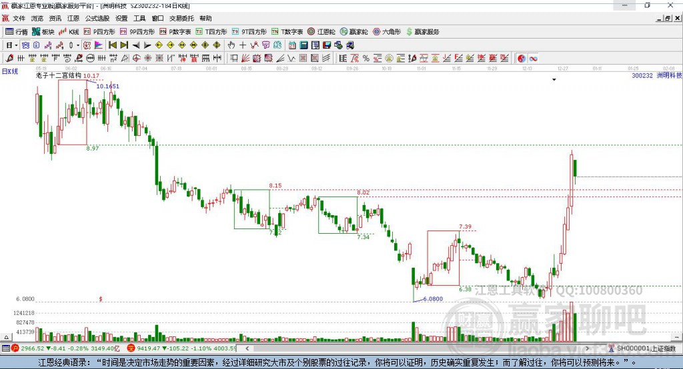This screenshot has width=683, height=369.
Task: Select the red pencil drawing tool
Action: click(9, 59)
